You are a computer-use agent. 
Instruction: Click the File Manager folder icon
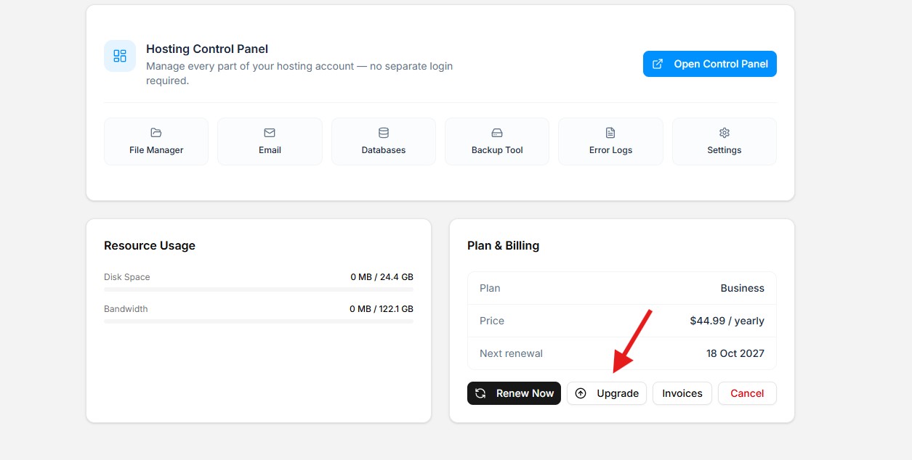point(156,133)
